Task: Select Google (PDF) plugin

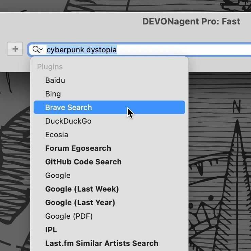Action: coord(109,216)
